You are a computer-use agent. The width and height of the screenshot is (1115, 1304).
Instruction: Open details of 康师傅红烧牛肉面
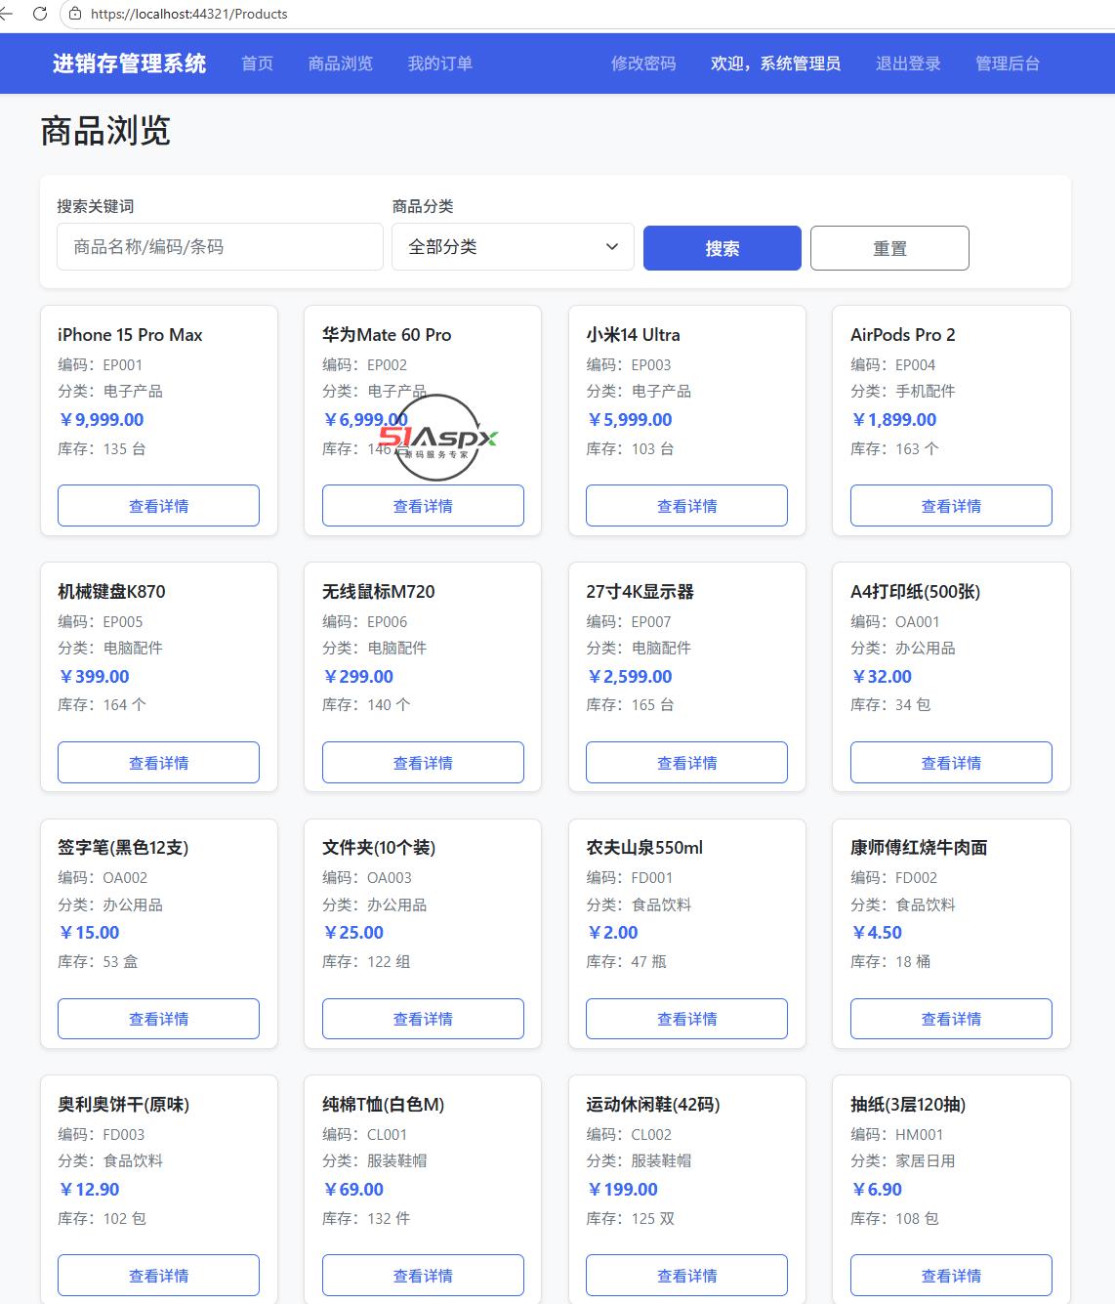952,1019
